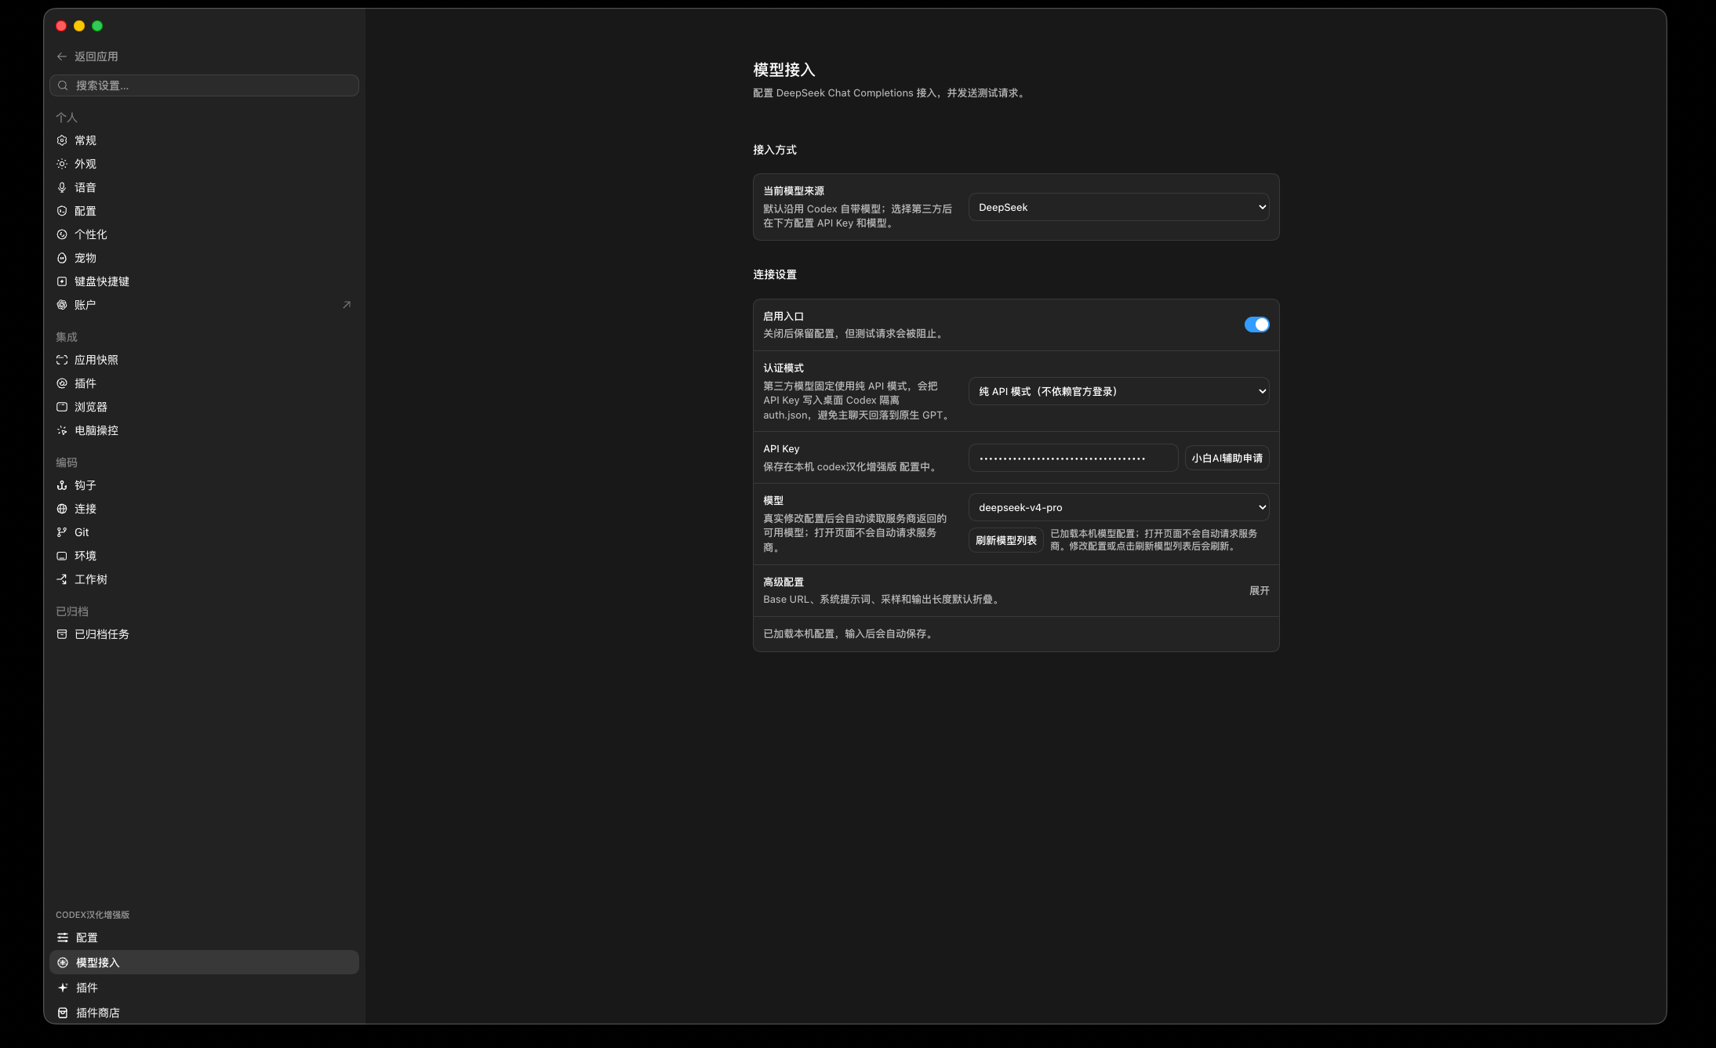Click the 已加载本机配置，输入后会自动保存 status text
This screenshot has height=1048, width=1716.
849,634
